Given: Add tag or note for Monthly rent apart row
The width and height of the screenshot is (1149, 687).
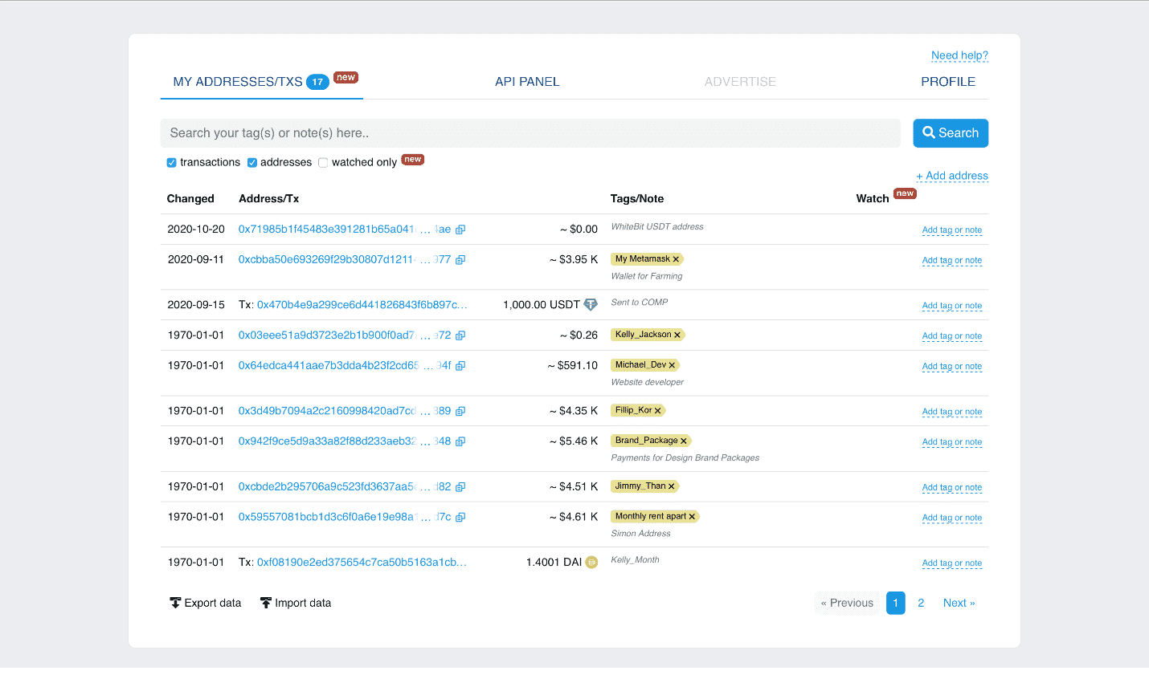Looking at the screenshot, I should click(952, 518).
